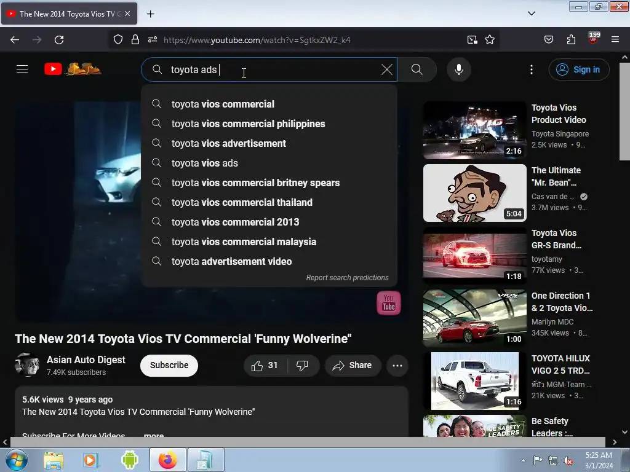Open The Ultimate Mr. Bean thumbnail

coord(474,192)
